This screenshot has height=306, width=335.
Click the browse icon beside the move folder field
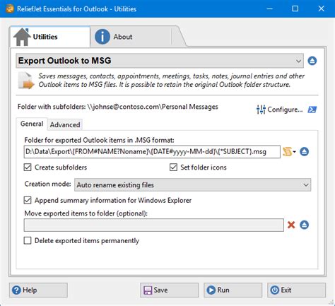pos(304,225)
